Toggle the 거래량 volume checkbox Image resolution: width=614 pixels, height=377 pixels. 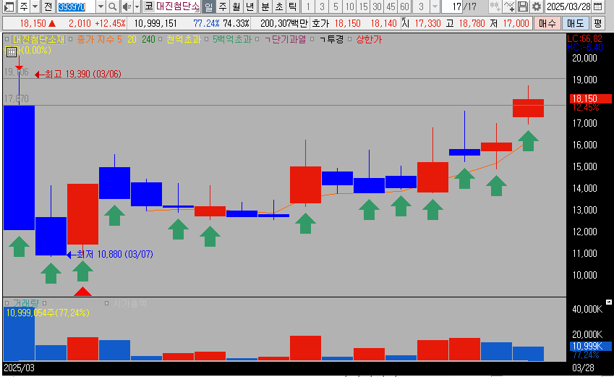click(7, 303)
